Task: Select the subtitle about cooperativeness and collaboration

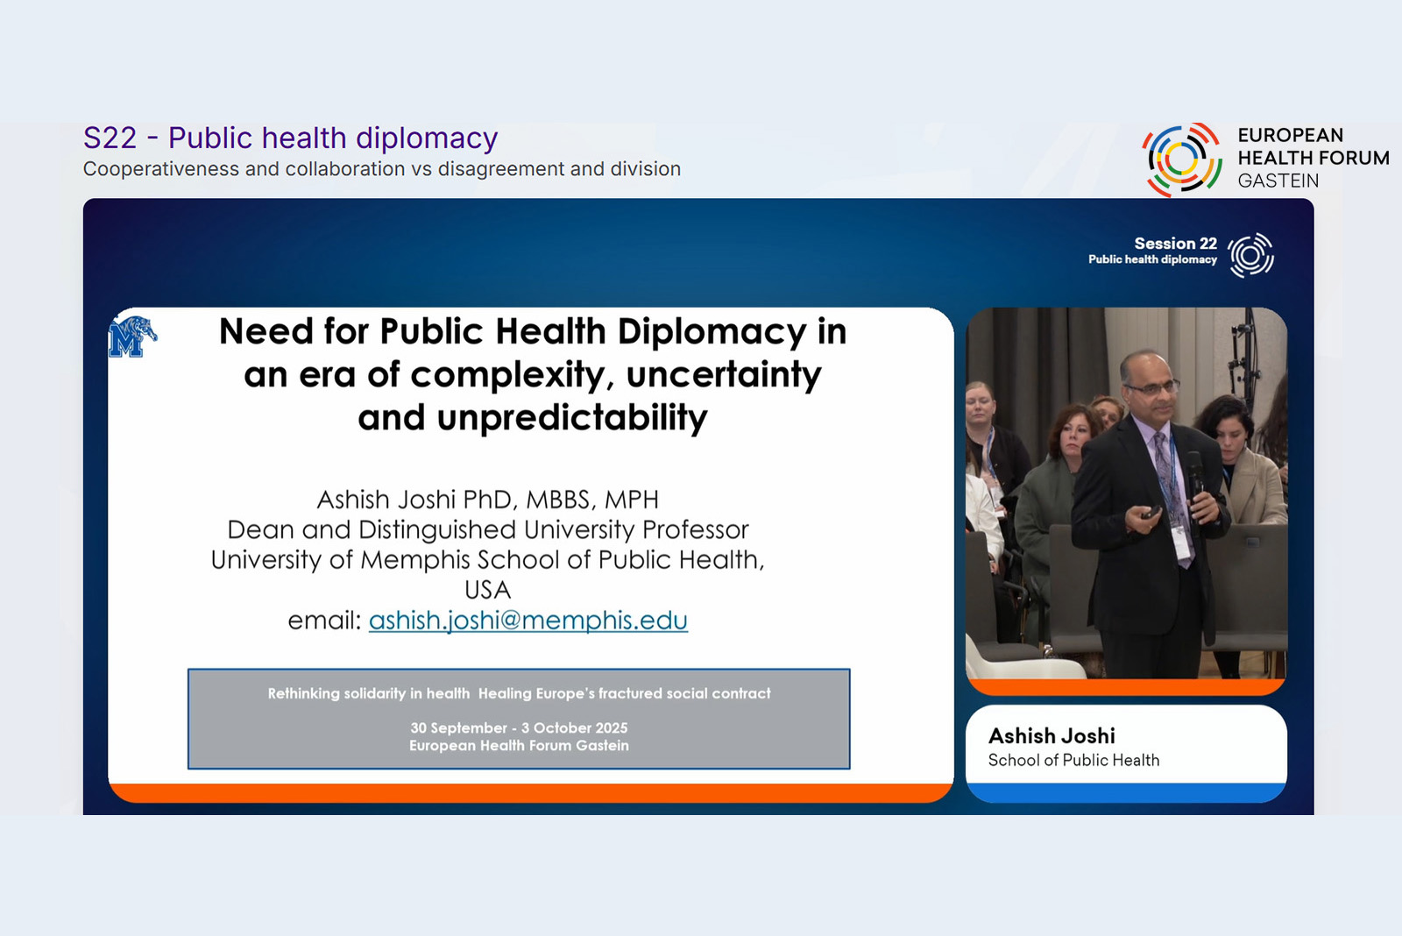Action: click(380, 169)
